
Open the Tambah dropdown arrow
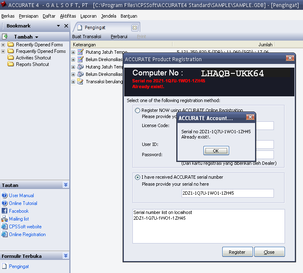pos(36,37)
